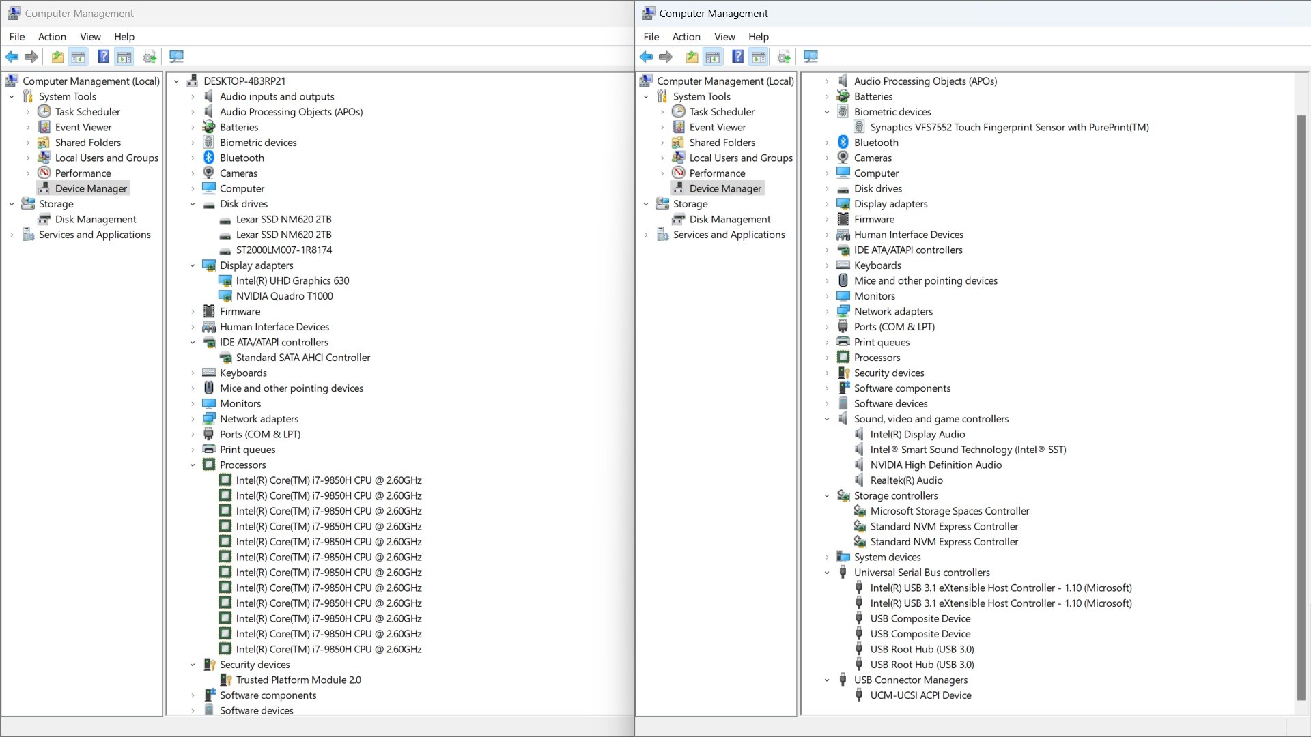The image size is (1311, 737).
Task: Toggle Show/Hide Console Tree in left window
Action: (x=79, y=57)
